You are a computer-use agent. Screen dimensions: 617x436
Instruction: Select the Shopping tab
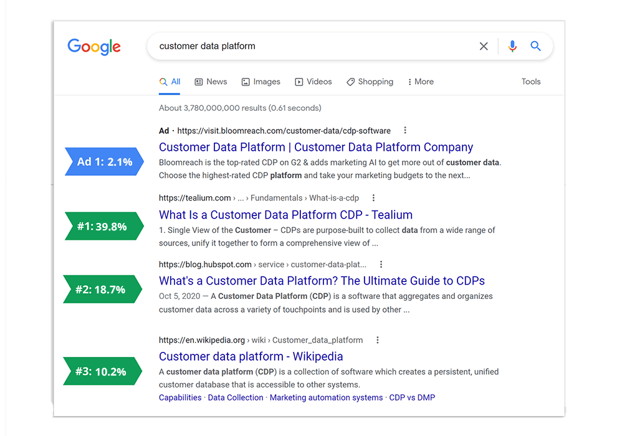click(x=370, y=82)
